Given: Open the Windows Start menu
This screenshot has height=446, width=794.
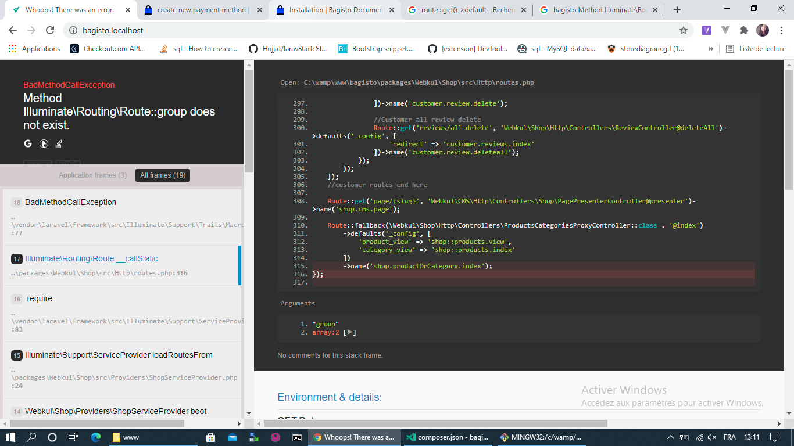Looking at the screenshot, I should point(11,437).
